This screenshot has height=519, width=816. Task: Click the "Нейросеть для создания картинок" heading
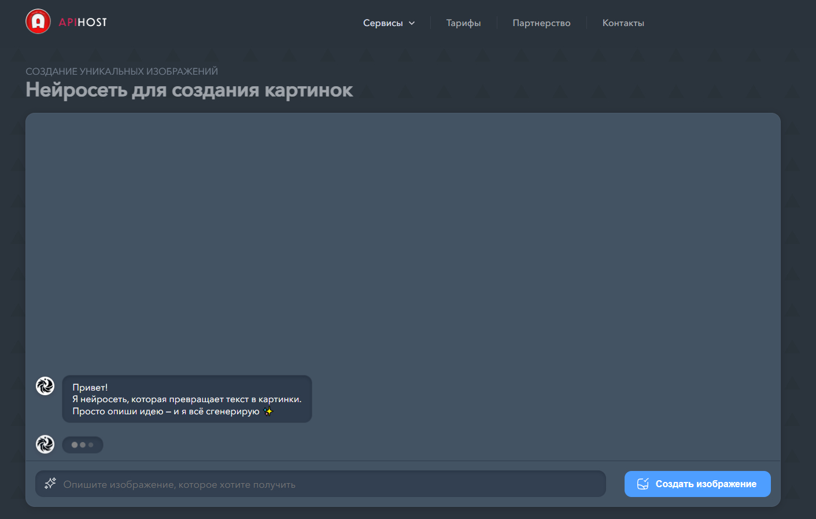pos(189,90)
